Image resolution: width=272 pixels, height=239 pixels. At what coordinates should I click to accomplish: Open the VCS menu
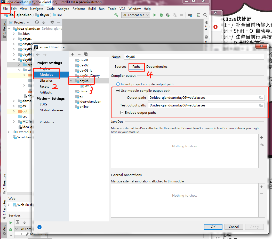point(122,9)
